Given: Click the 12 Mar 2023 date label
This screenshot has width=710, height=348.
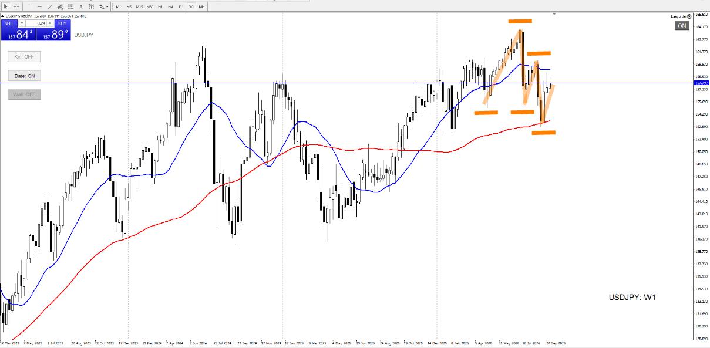Looking at the screenshot, I should [x=10, y=343].
